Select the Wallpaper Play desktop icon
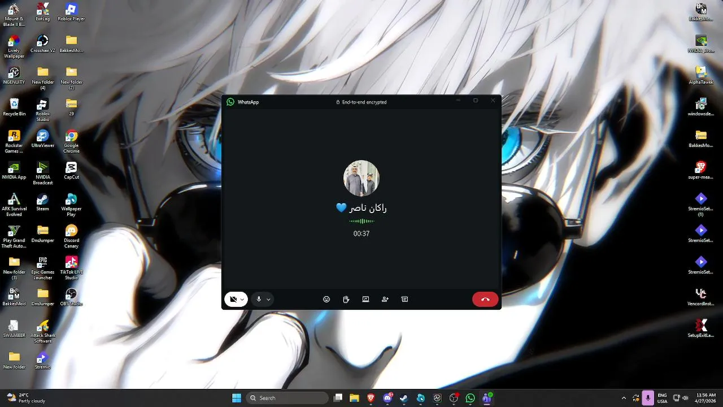723x407 pixels. click(71, 205)
